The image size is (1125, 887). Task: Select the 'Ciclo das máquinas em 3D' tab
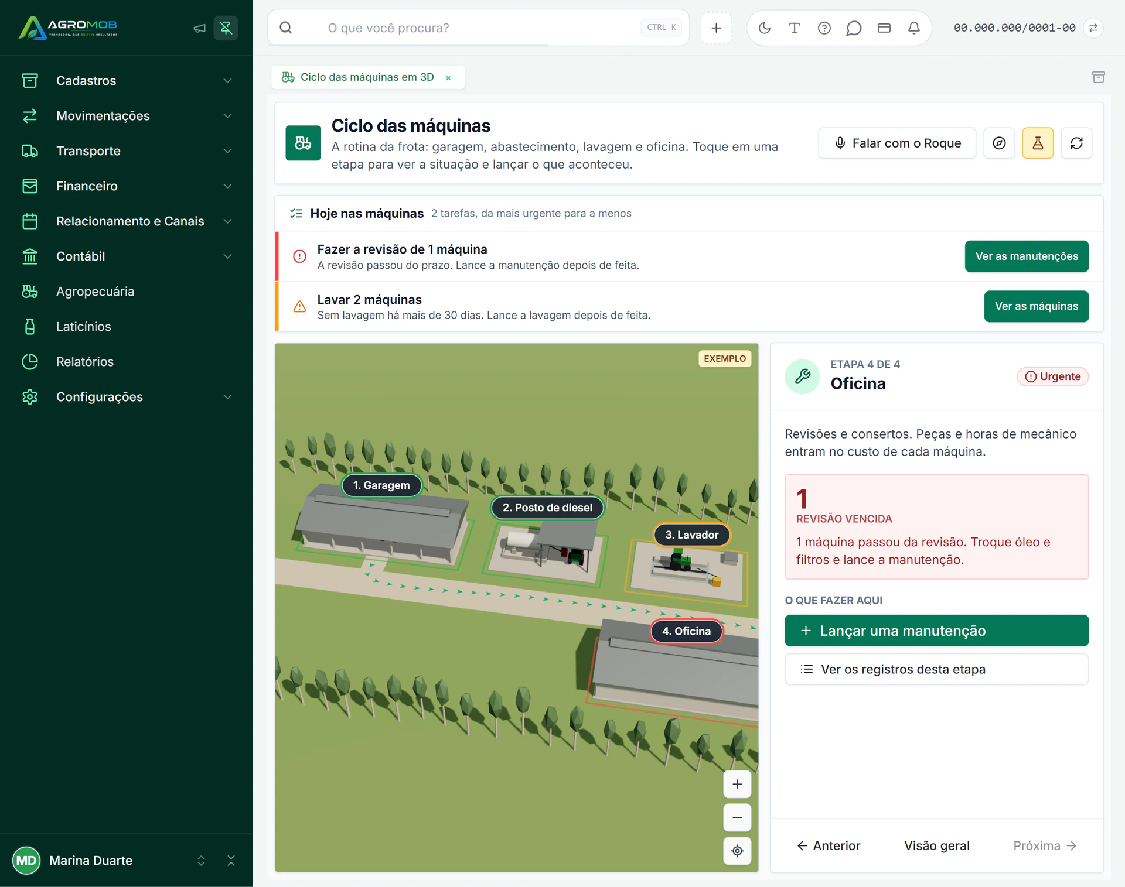coord(367,77)
